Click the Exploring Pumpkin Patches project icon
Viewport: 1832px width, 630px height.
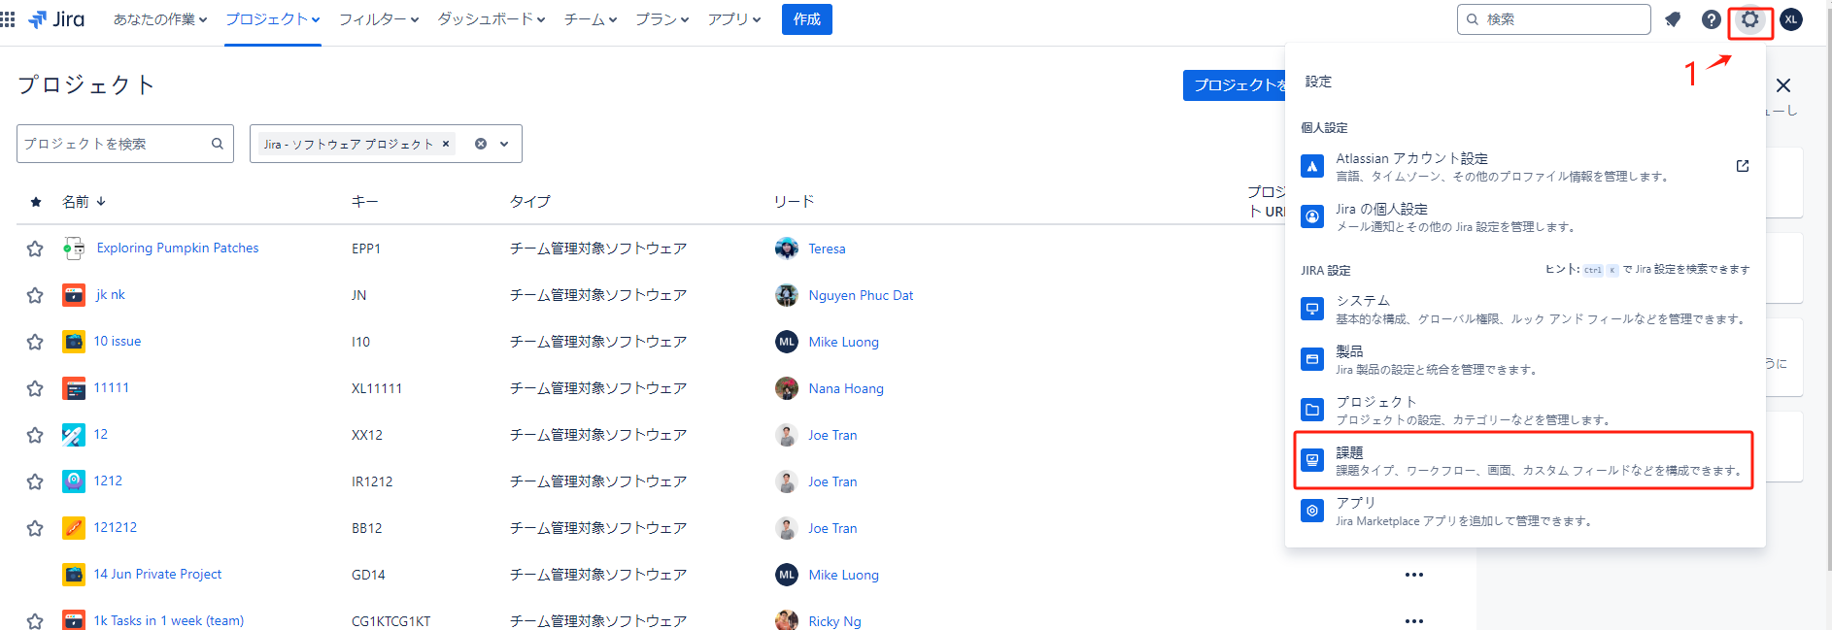pos(74,249)
